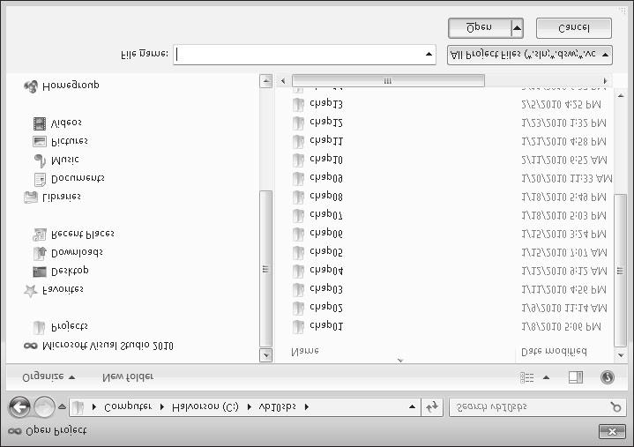Click the Refresh icon beside the address bar
Image resolution: width=634 pixels, height=447 pixels.
pyautogui.click(x=432, y=406)
